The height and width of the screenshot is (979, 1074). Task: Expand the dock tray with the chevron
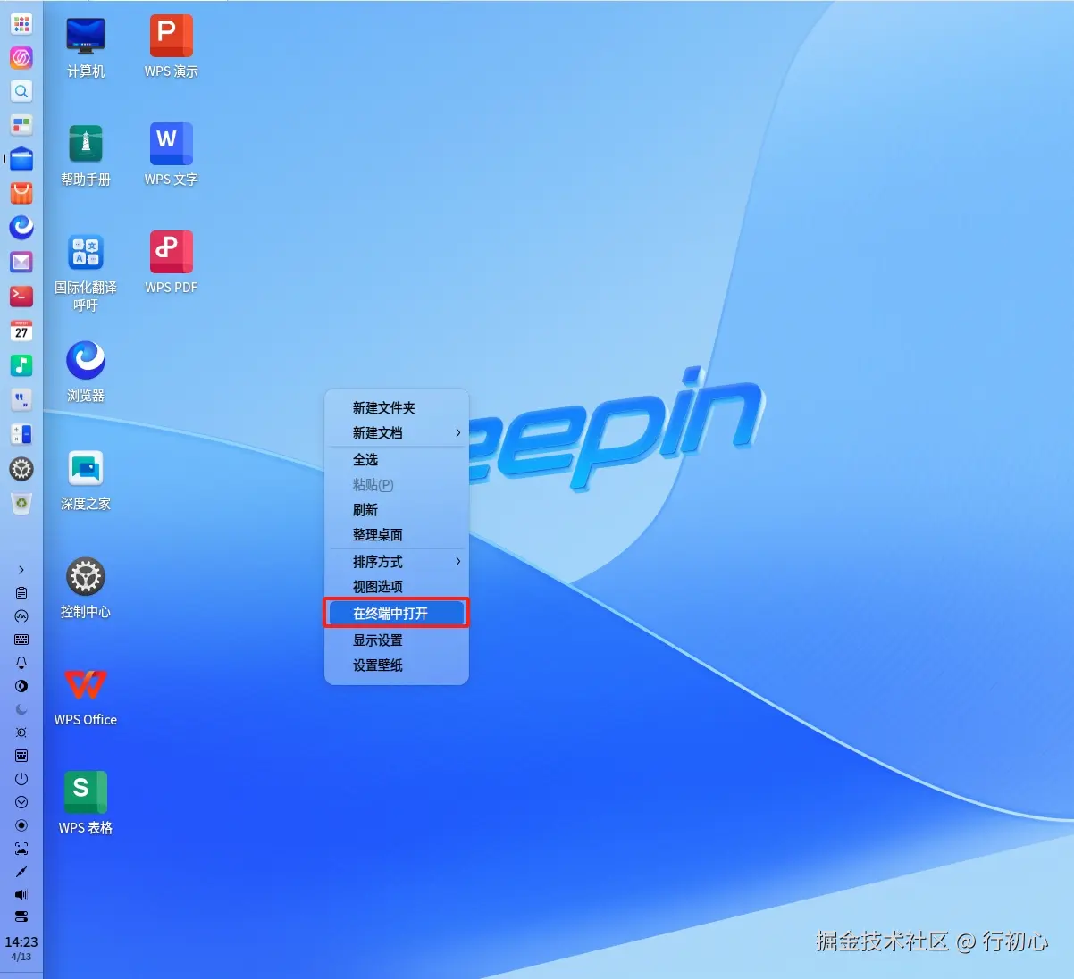(21, 570)
